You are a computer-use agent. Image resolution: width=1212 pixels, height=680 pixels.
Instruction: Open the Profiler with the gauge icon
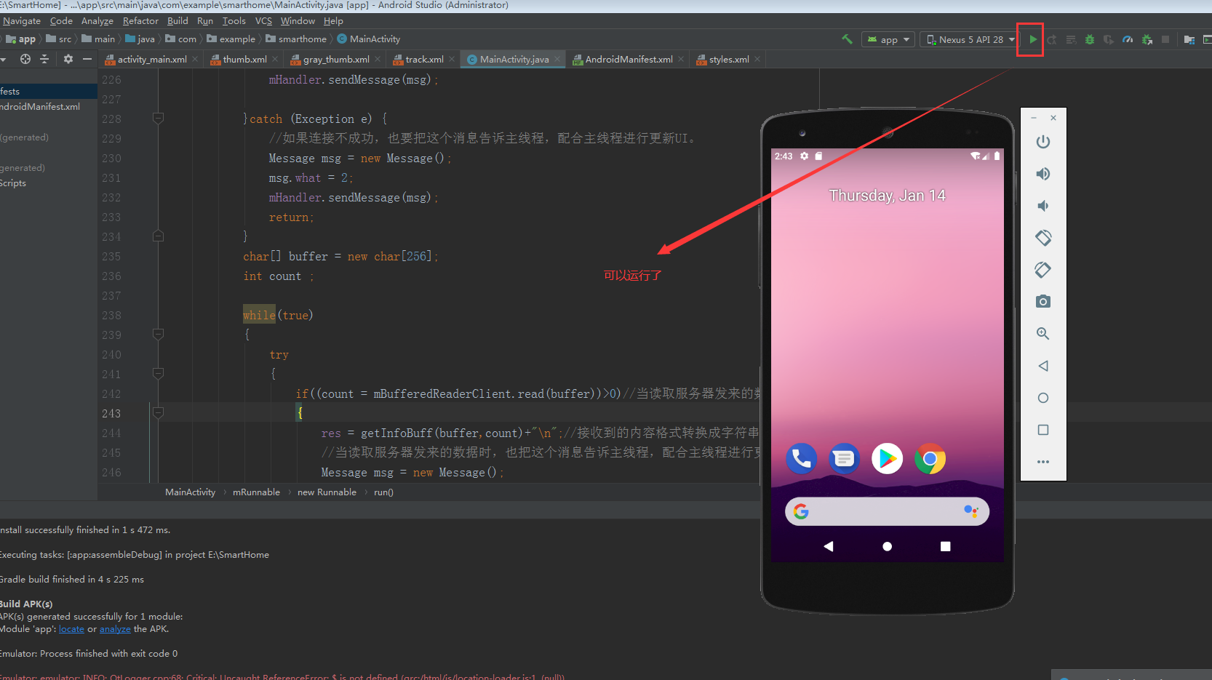(x=1127, y=40)
